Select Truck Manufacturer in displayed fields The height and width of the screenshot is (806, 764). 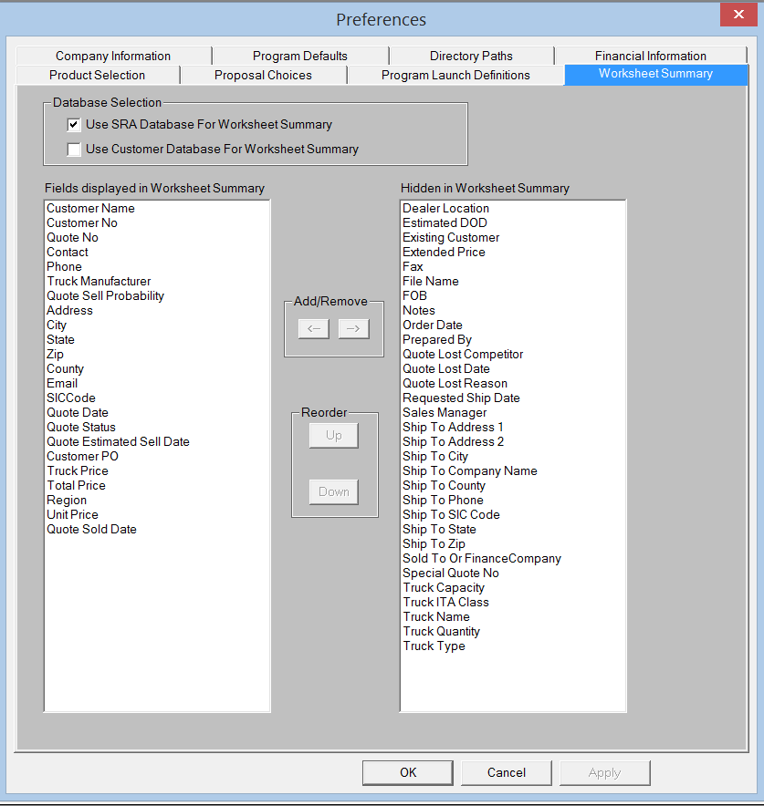point(99,282)
